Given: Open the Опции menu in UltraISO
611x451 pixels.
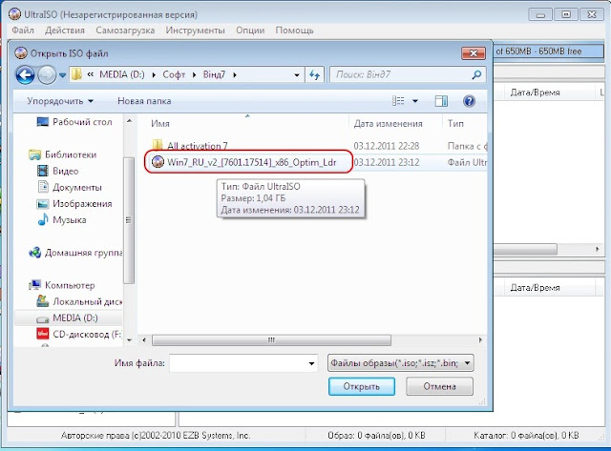Looking at the screenshot, I should coord(250,30).
